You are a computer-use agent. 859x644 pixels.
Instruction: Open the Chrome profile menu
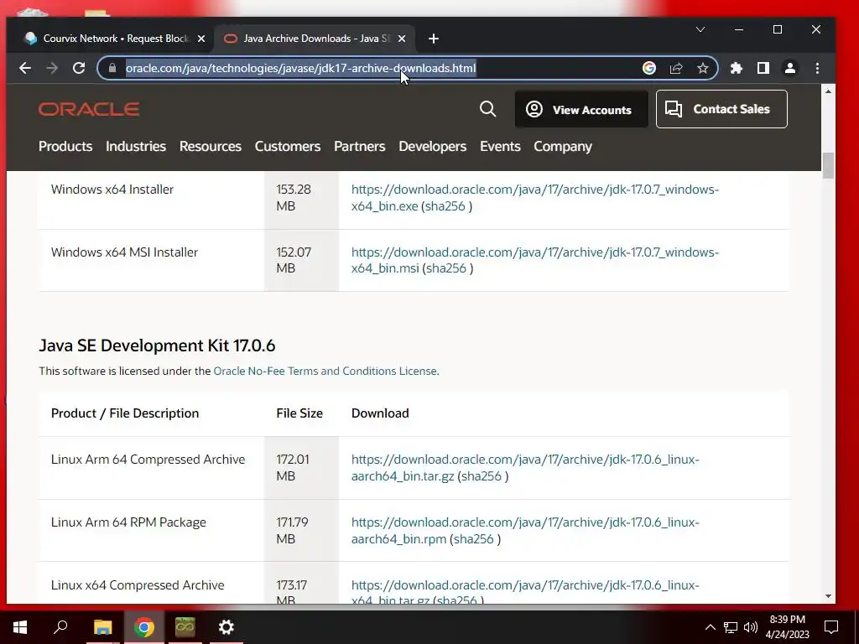(790, 68)
